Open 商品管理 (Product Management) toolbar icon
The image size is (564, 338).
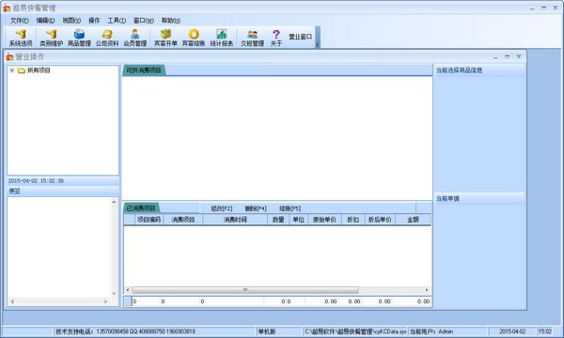[79, 38]
